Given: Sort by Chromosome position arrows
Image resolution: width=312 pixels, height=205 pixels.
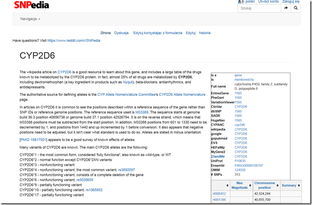Looking at the screenshot, I should (278, 185).
